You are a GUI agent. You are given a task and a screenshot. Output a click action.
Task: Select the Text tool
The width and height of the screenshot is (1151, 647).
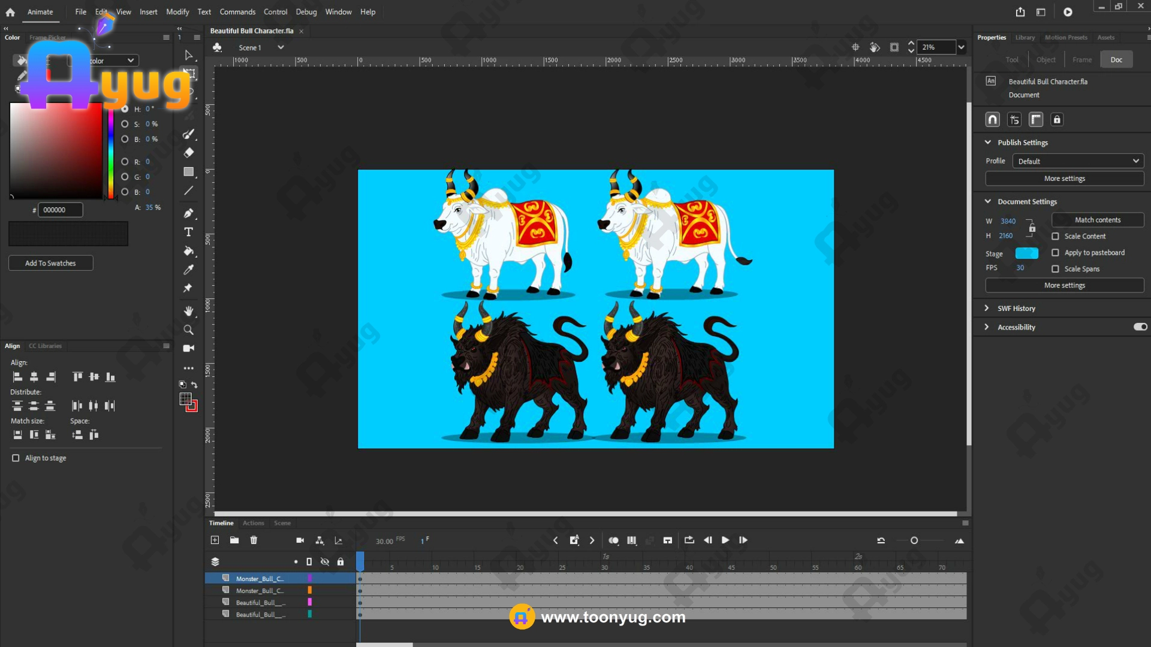[188, 232]
